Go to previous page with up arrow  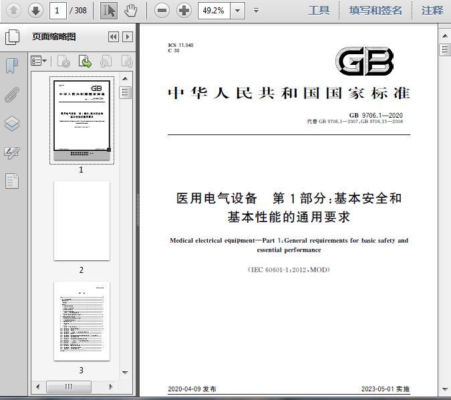click(x=13, y=11)
